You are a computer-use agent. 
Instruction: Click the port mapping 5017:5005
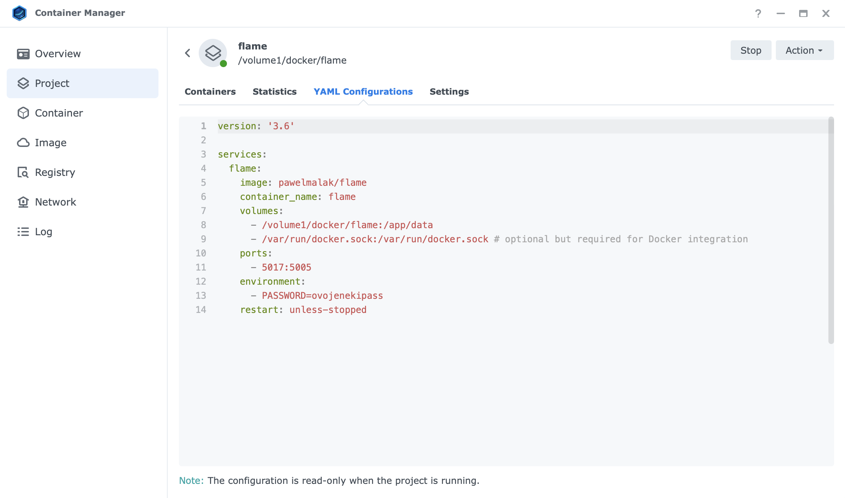pyautogui.click(x=287, y=267)
